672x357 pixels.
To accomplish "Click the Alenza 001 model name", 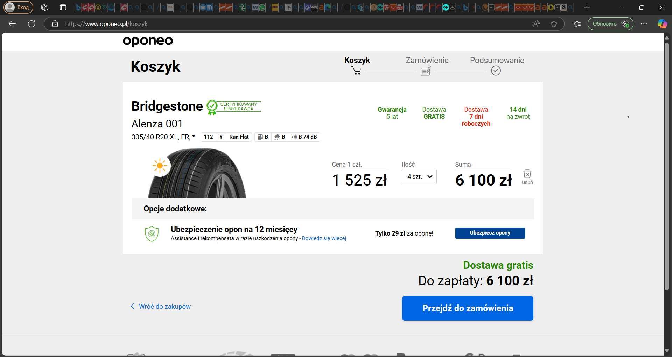I will [x=157, y=124].
